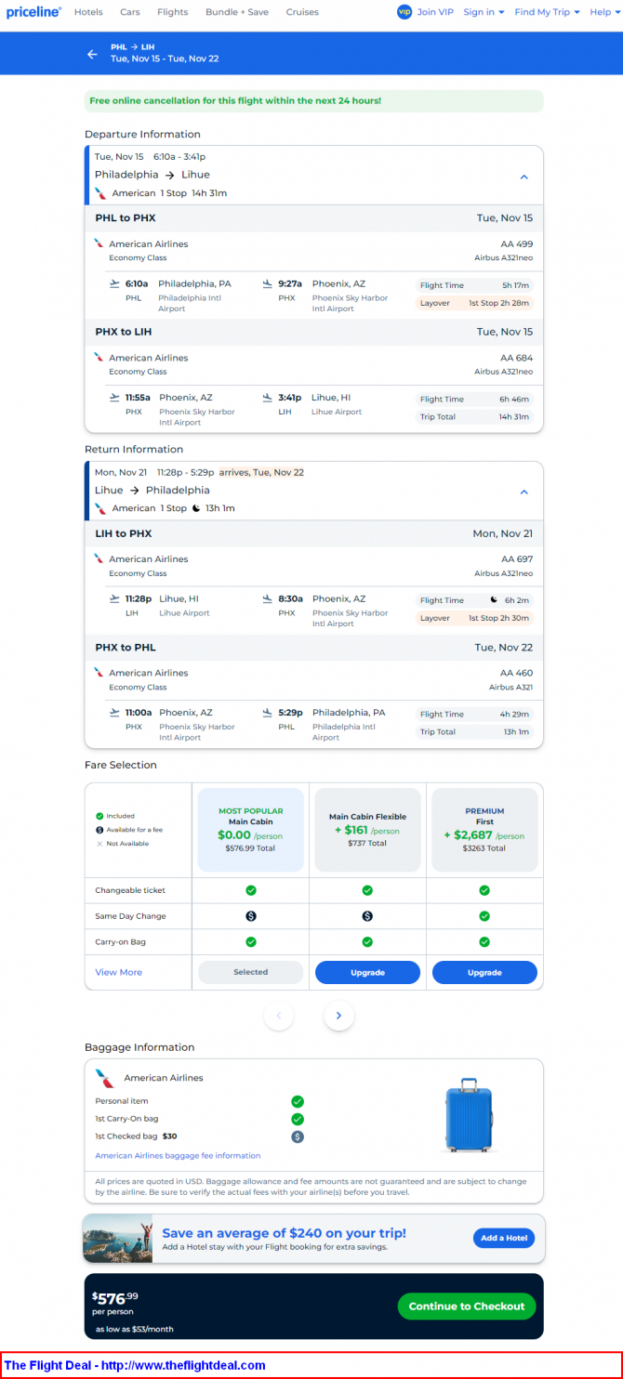Open the Bundle + Save tab
Screen dimensions: 623x1379
(x=237, y=12)
